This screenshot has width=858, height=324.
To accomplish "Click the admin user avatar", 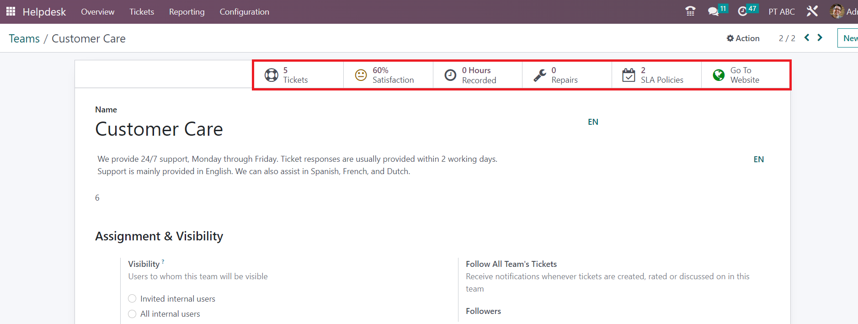I will point(837,11).
